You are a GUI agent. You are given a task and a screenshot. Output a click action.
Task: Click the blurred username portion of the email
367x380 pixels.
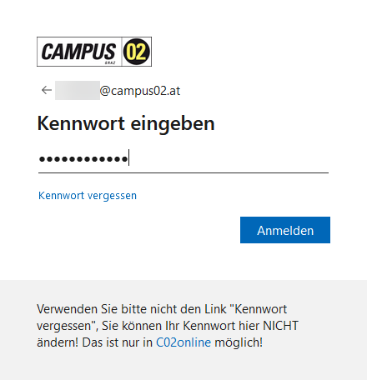pos(78,90)
